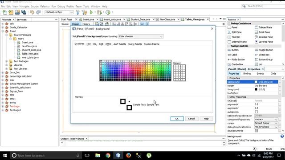Pick the Internal Frame palette component

[x=237, y=42]
